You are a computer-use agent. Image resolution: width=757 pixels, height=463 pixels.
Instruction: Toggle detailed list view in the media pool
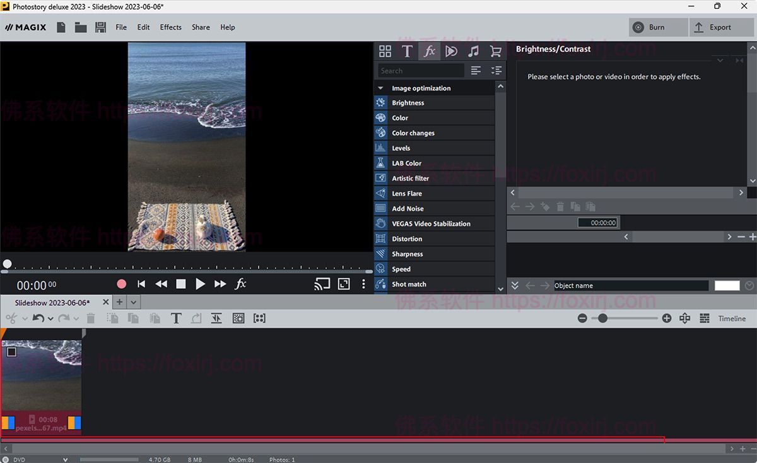pos(495,70)
